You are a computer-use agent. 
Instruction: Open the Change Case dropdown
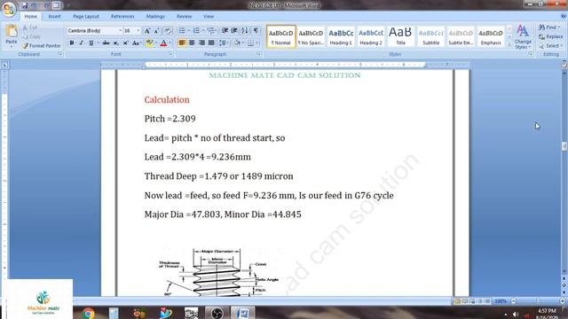click(x=136, y=43)
